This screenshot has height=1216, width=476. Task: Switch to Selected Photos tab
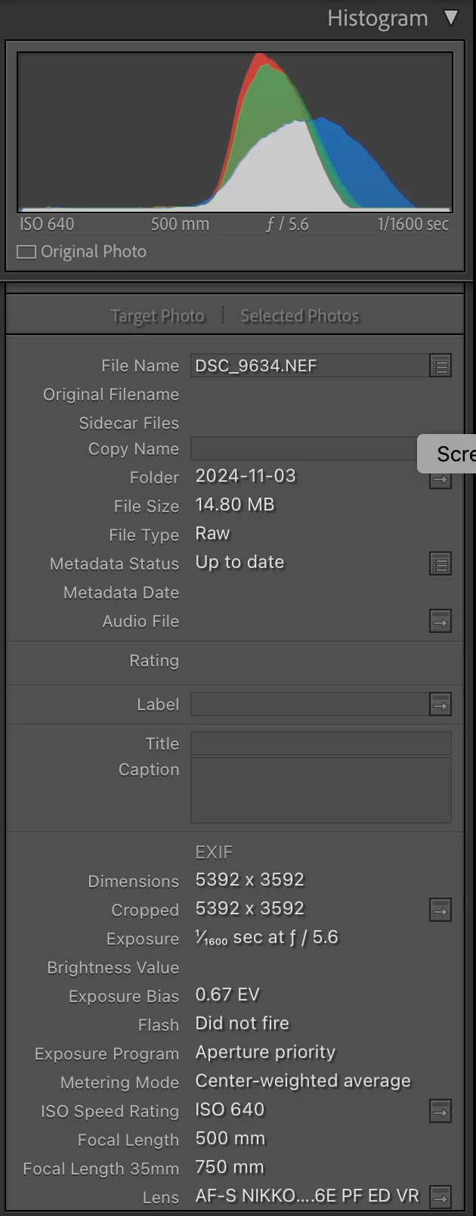[x=300, y=315]
